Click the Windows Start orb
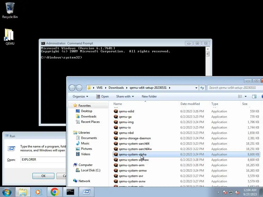The image size is (263, 197). [x=7, y=192]
